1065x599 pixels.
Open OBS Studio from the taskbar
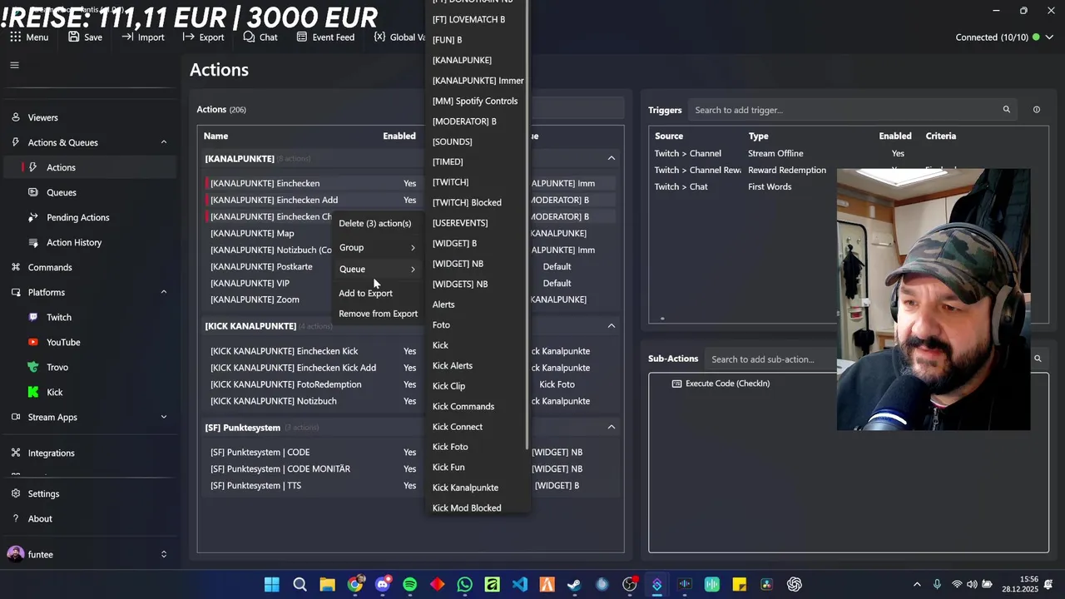pos(629,585)
